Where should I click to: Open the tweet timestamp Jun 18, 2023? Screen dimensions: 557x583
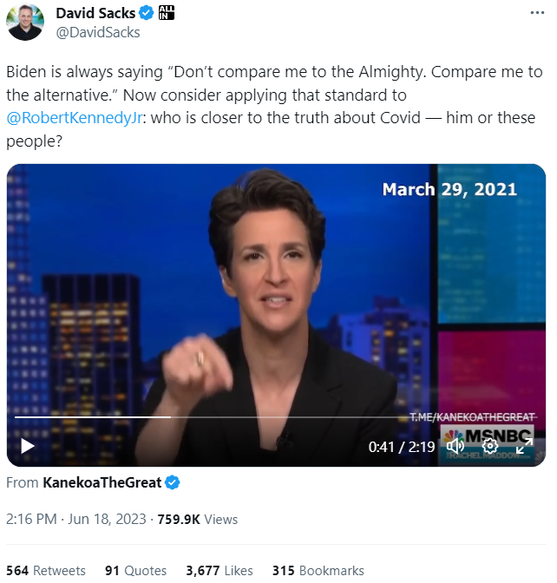click(x=76, y=519)
